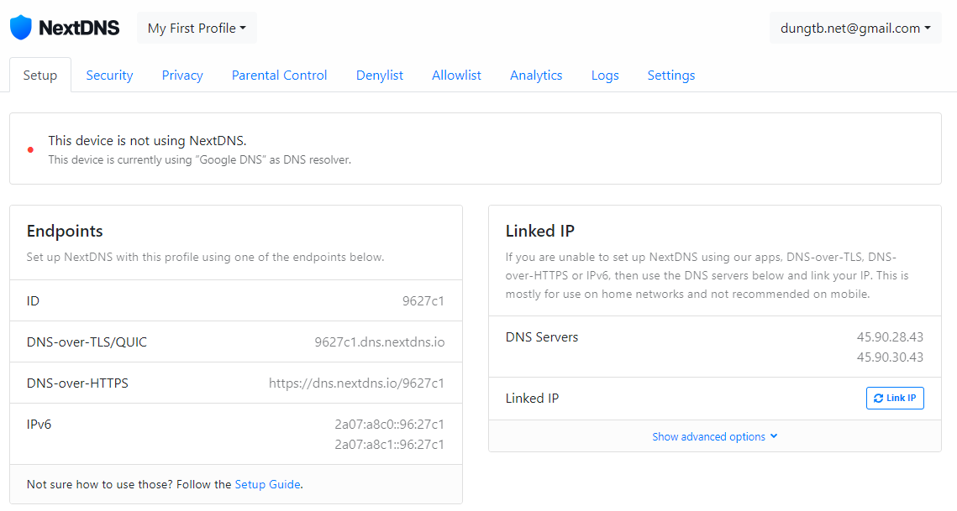Image resolution: width=957 pixels, height=511 pixels.
Task: Open the dungtb.net@gmail.com account menu
Action: point(855,28)
